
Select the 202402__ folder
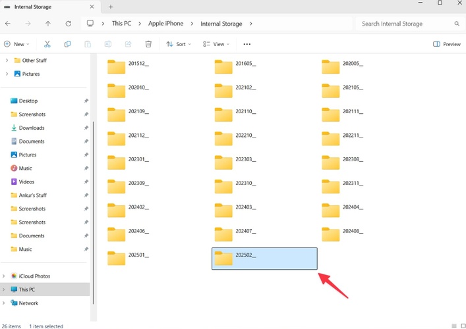(x=128, y=211)
